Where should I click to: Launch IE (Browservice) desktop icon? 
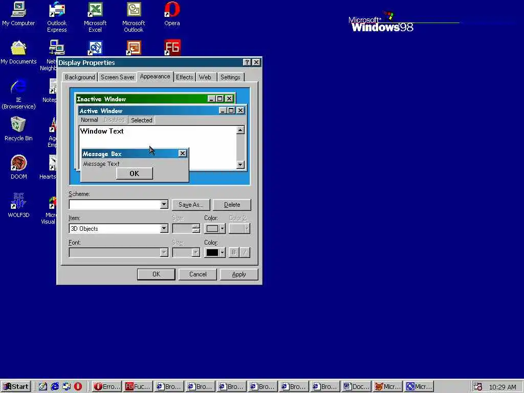point(18,94)
